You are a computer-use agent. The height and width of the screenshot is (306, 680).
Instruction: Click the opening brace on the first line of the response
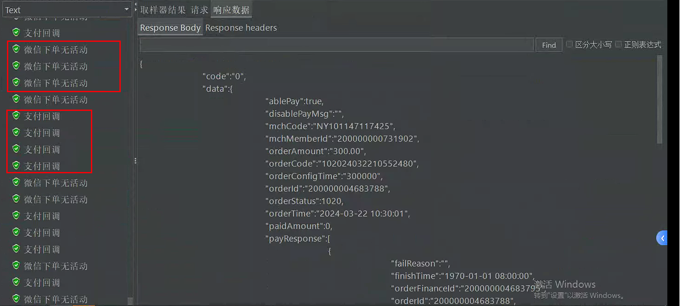click(x=141, y=64)
